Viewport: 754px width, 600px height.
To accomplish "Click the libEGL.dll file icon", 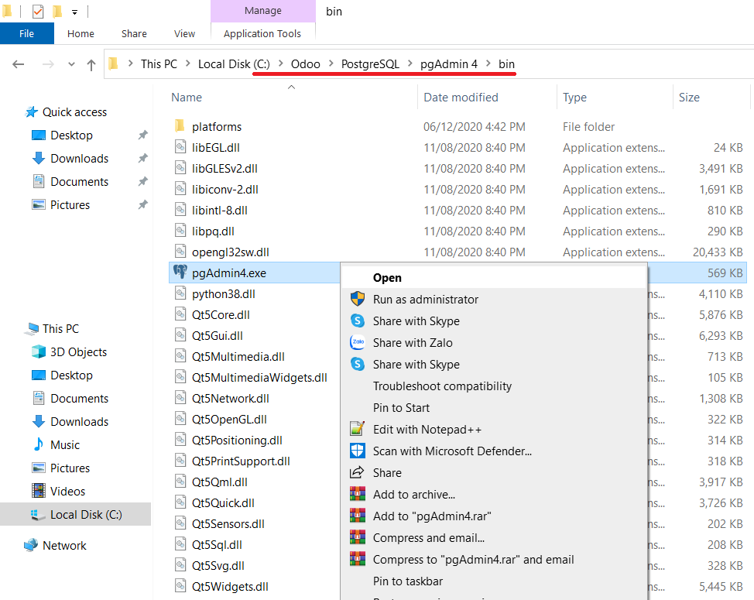I will click(180, 147).
